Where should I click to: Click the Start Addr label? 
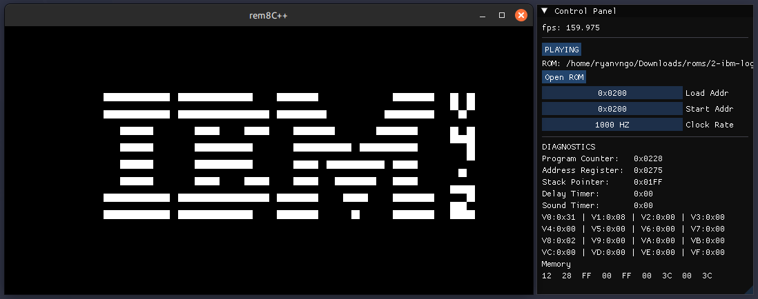(x=710, y=109)
